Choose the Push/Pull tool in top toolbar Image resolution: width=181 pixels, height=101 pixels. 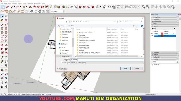tap(30, 7)
